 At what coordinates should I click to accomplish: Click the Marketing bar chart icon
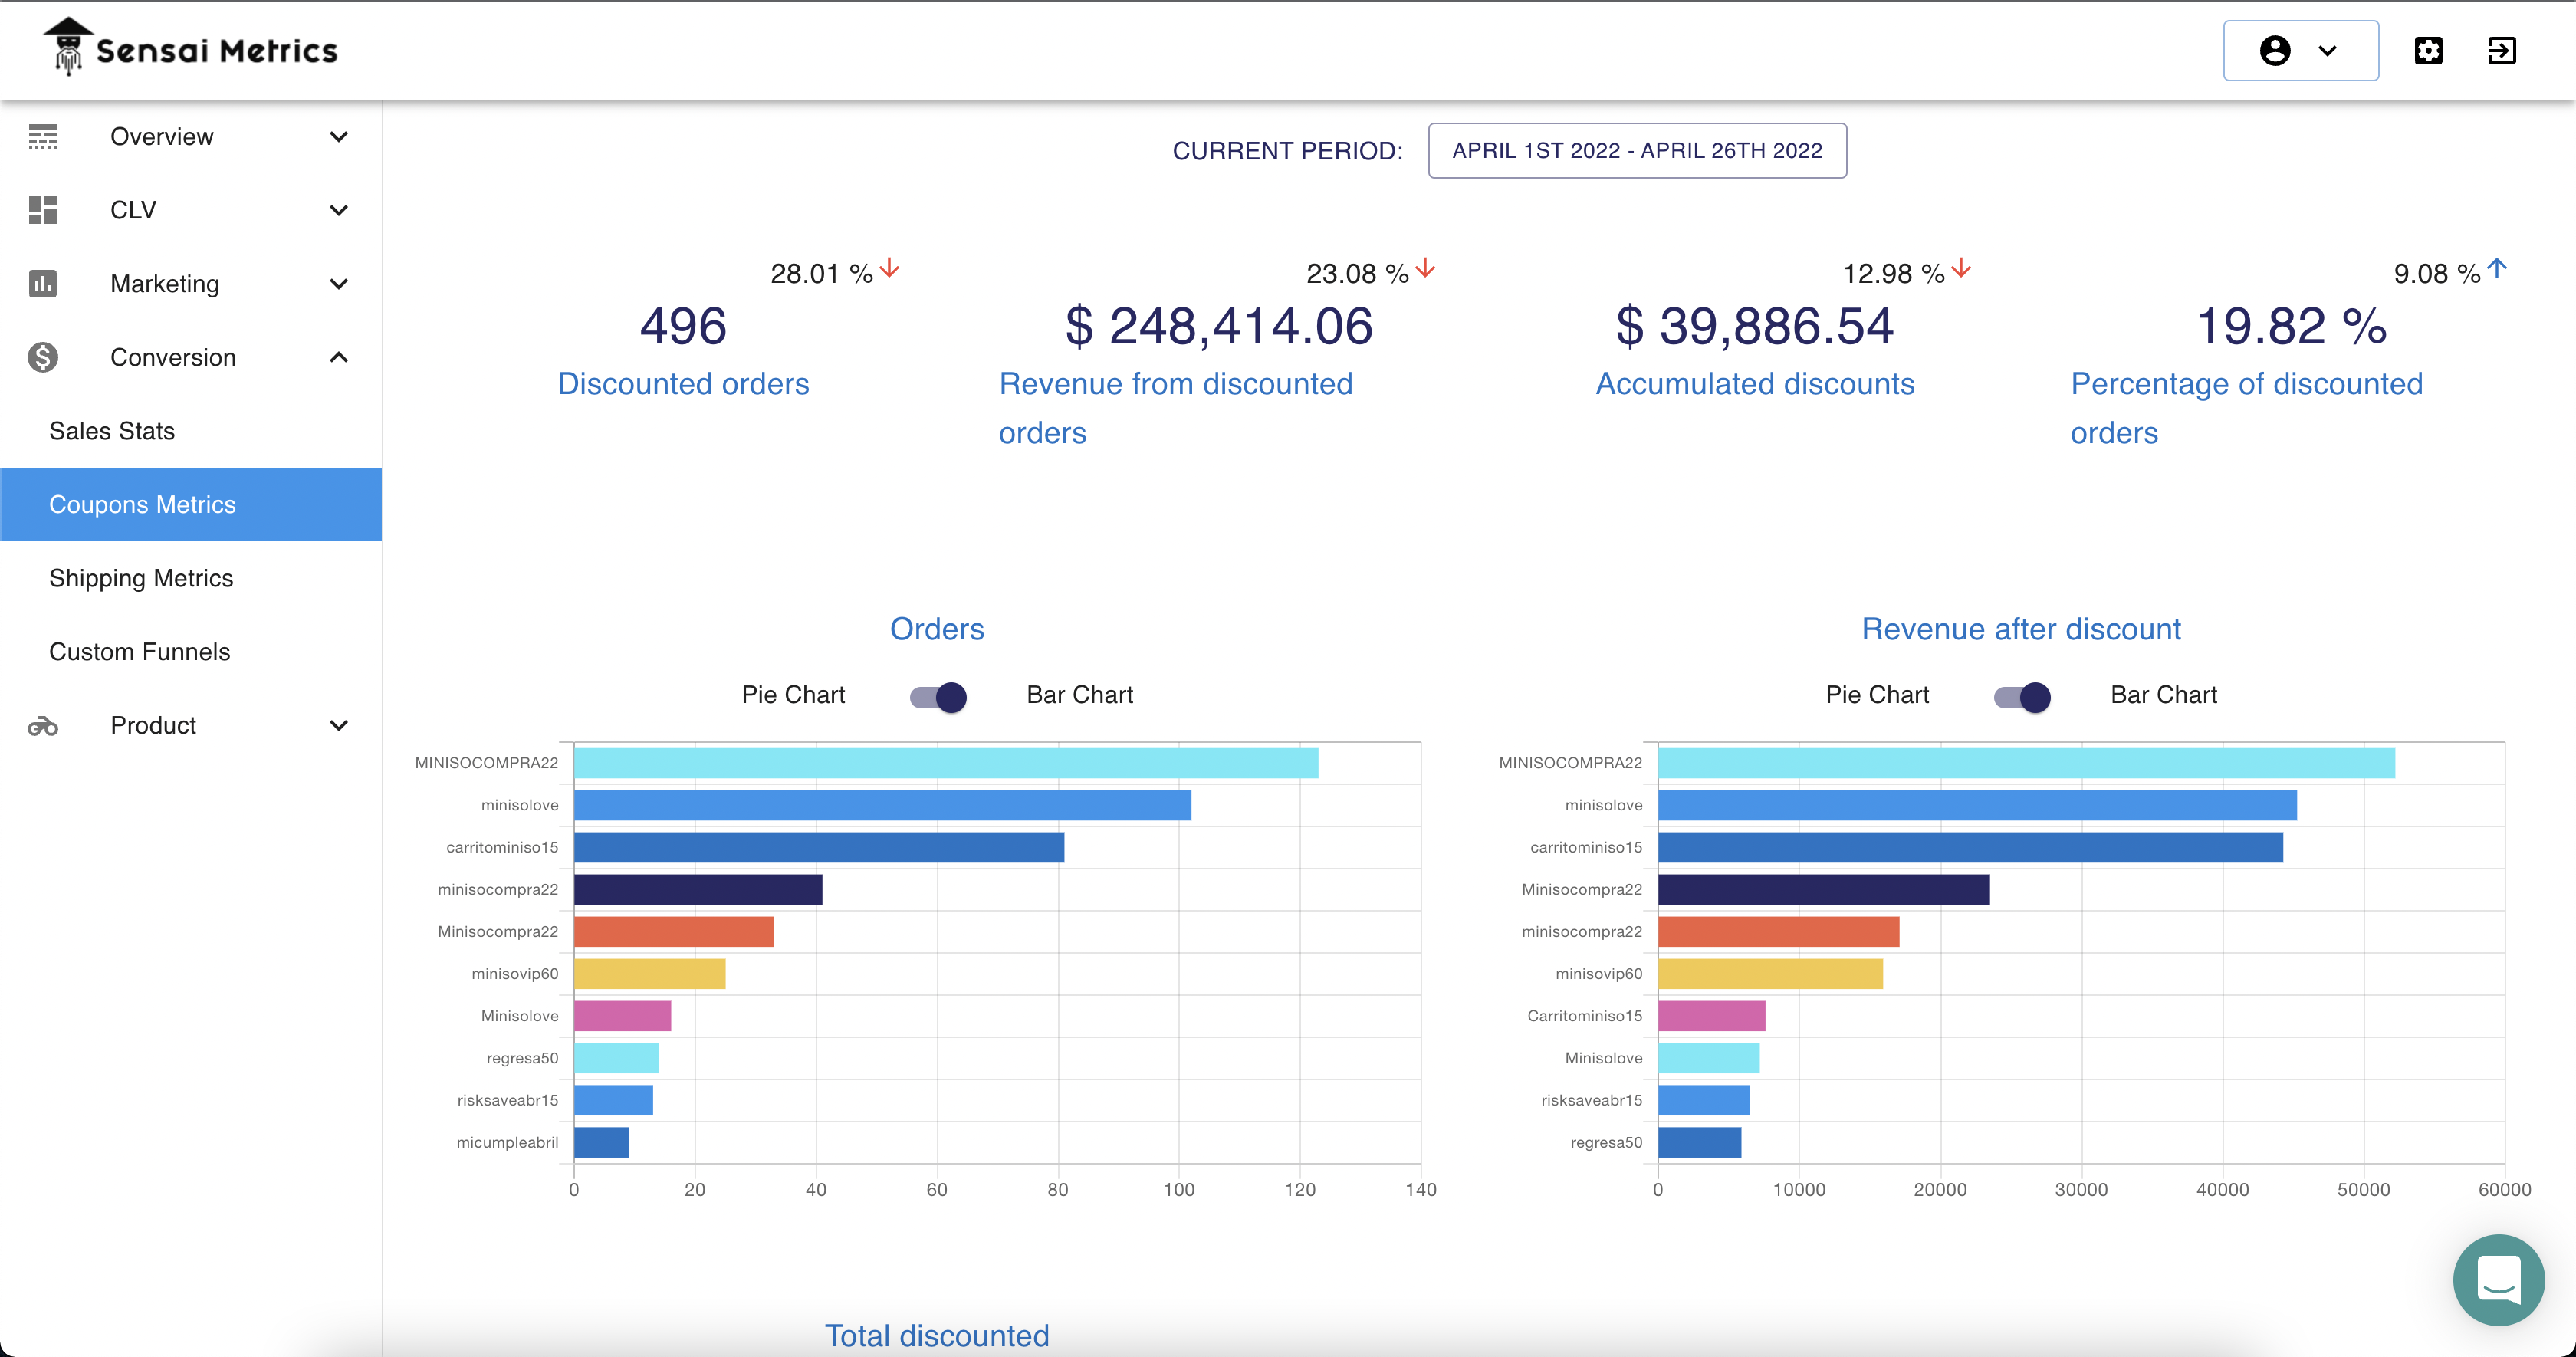click(x=43, y=284)
